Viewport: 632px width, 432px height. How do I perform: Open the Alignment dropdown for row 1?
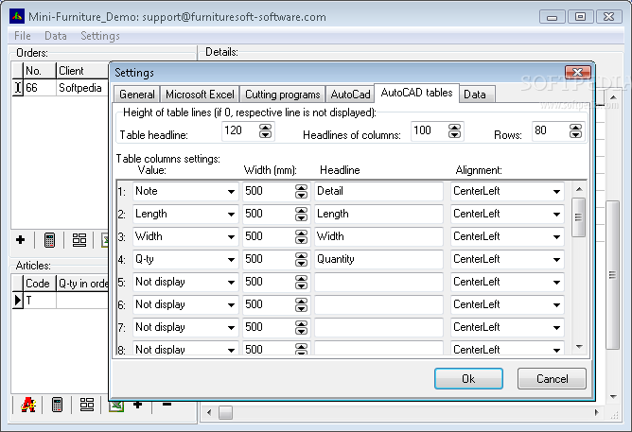(556, 191)
